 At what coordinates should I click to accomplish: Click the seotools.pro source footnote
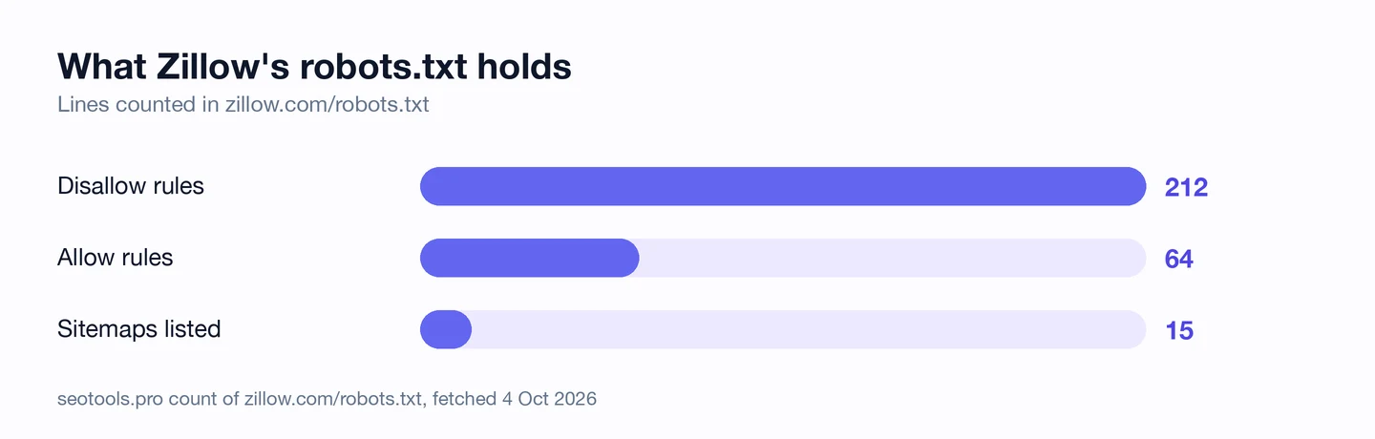point(327,399)
